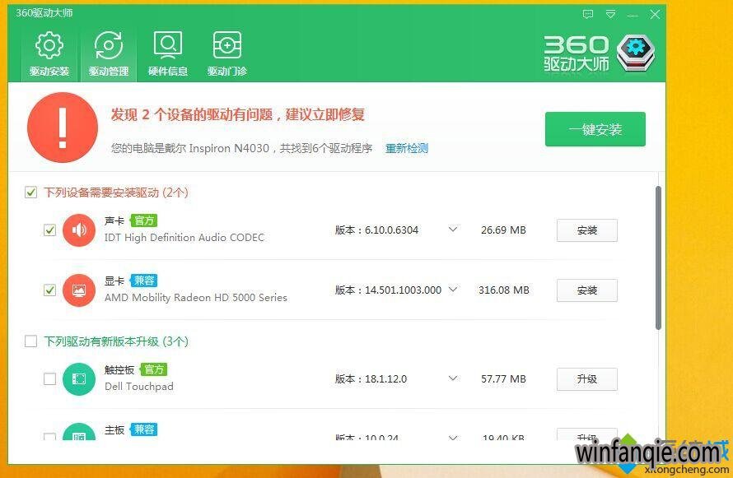Expand version dropdown for AMD graphics driver

coord(452,290)
